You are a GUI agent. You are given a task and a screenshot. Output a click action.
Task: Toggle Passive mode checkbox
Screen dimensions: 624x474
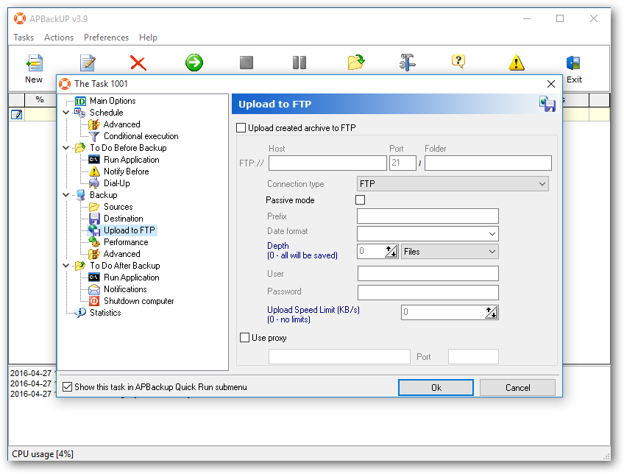360,199
